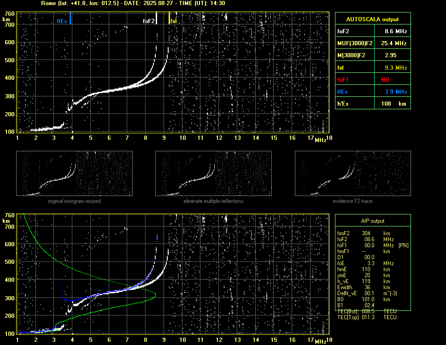
Task: Click the foF2 label in the AUTOSCALA table
Action: [343, 31]
